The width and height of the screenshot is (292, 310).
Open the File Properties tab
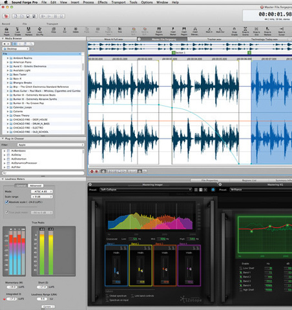209,180
